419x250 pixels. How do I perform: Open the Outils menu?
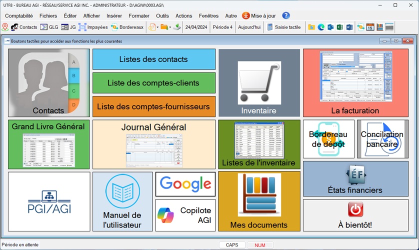coord(162,16)
